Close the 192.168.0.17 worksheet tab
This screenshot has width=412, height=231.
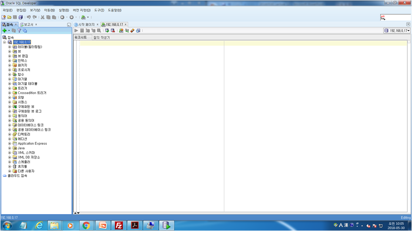126,25
